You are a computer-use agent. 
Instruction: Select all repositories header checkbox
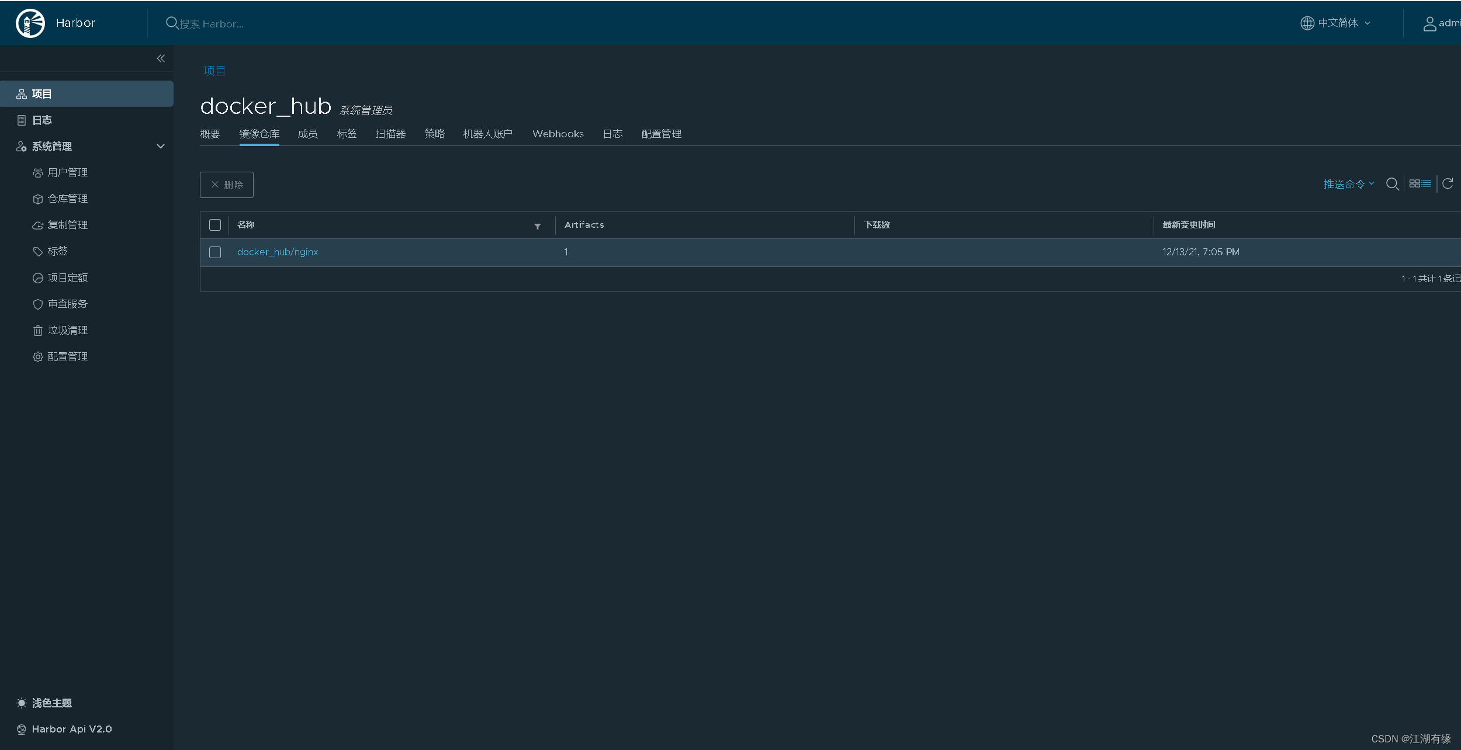tap(215, 225)
